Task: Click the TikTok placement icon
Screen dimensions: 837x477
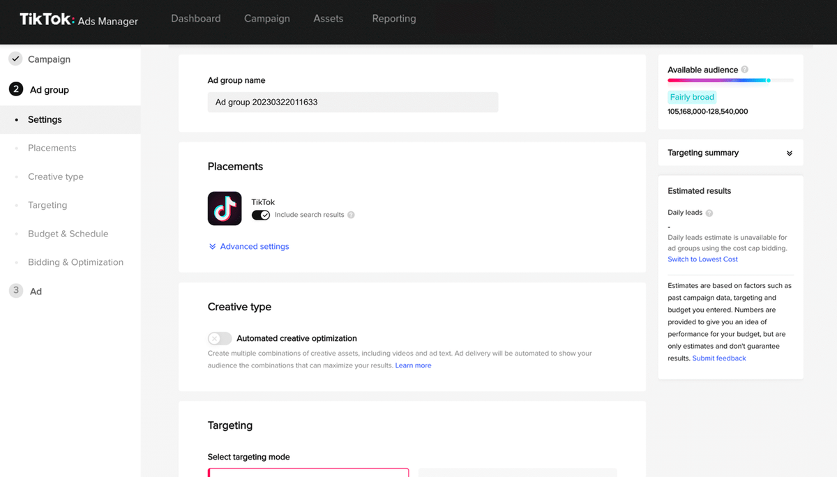Action: click(x=225, y=209)
